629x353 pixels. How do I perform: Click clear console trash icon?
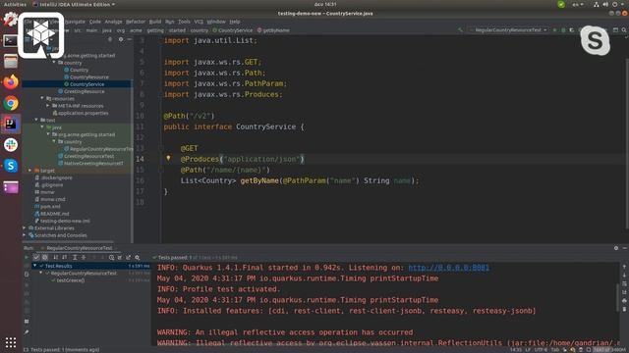[x=624, y=309]
